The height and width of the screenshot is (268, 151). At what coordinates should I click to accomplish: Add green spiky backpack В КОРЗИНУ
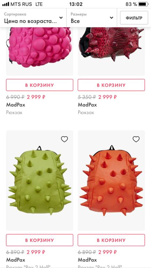[x=39, y=240]
